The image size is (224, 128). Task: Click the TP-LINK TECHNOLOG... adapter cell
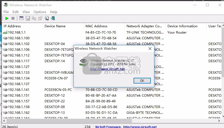pyautogui.click(x=145, y=32)
